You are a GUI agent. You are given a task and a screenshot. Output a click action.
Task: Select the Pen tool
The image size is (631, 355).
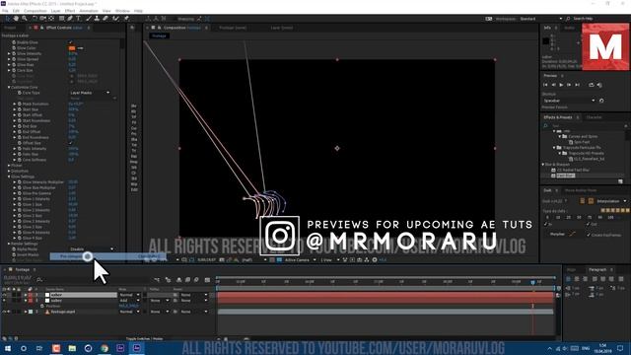click(x=70, y=19)
